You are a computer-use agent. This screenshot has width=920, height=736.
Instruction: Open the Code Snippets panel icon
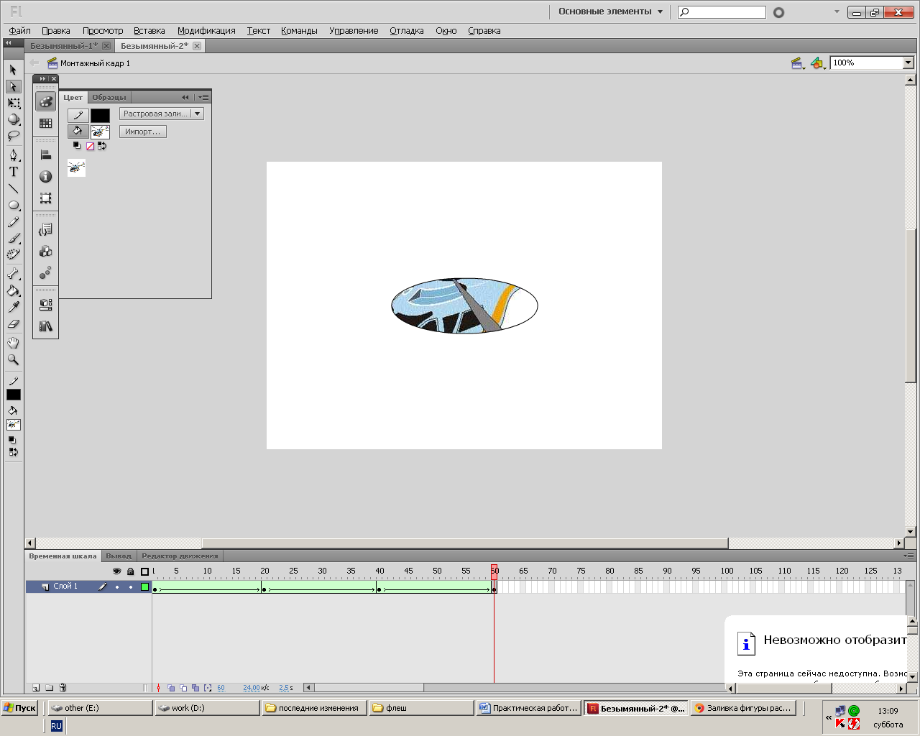coord(45,229)
